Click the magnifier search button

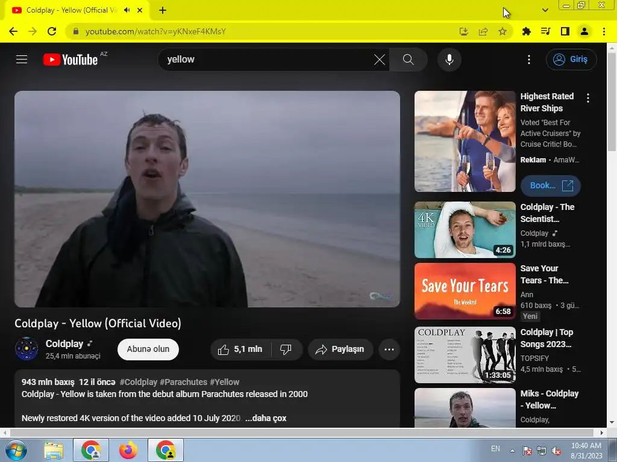408,60
